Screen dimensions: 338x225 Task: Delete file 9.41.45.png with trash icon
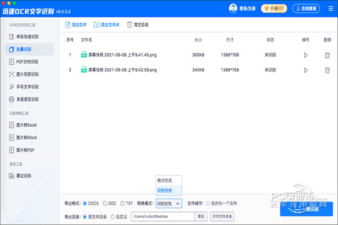tap(327, 55)
